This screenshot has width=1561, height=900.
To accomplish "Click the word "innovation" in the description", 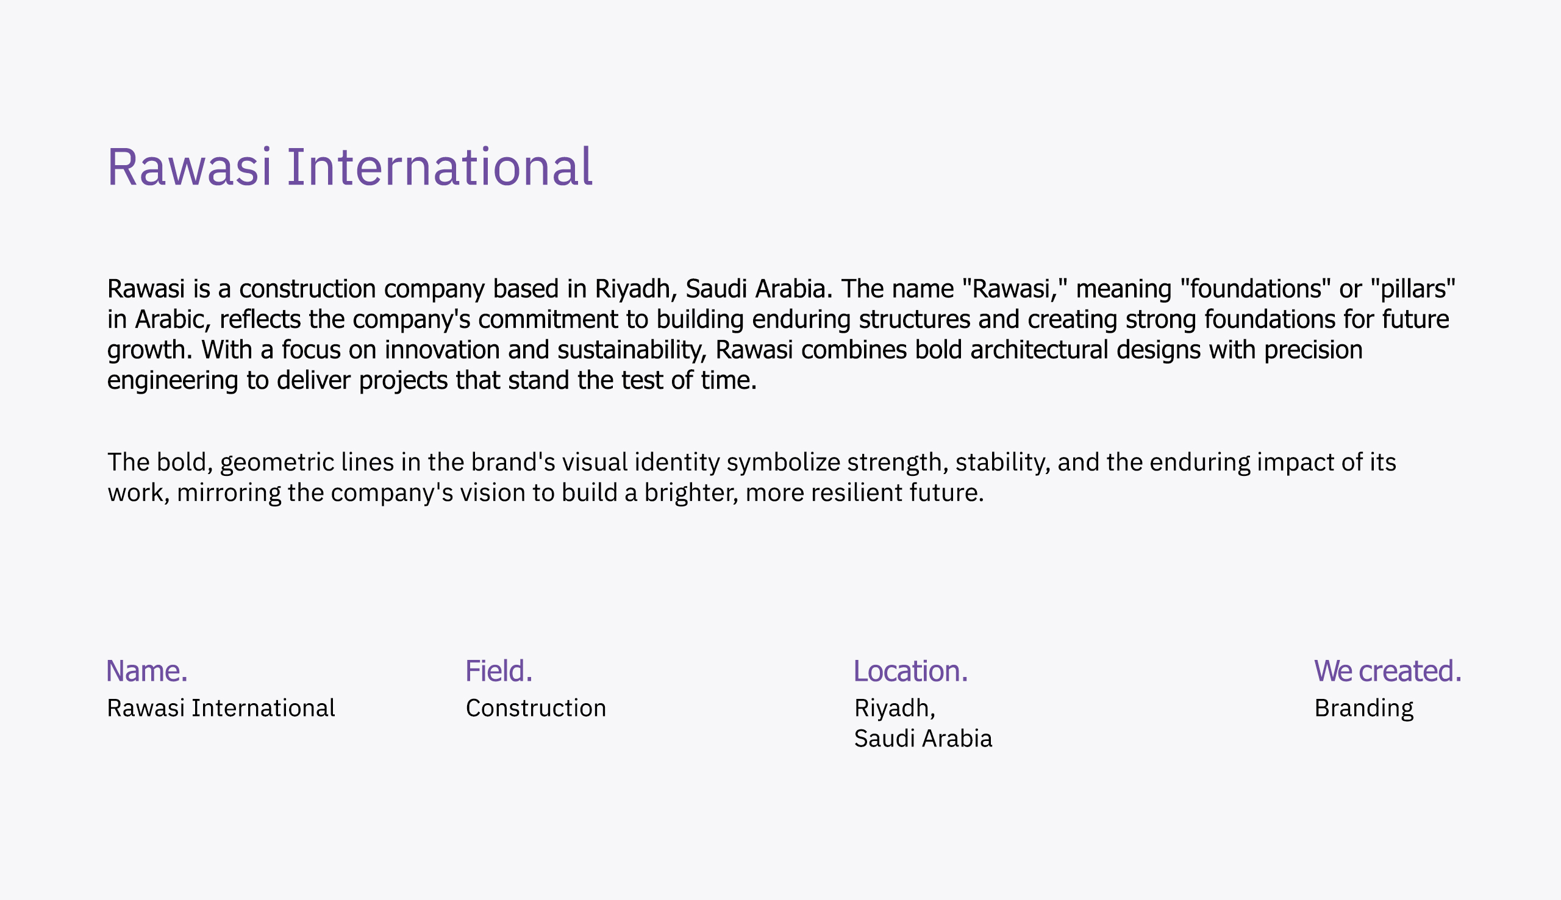I will [441, 350].
